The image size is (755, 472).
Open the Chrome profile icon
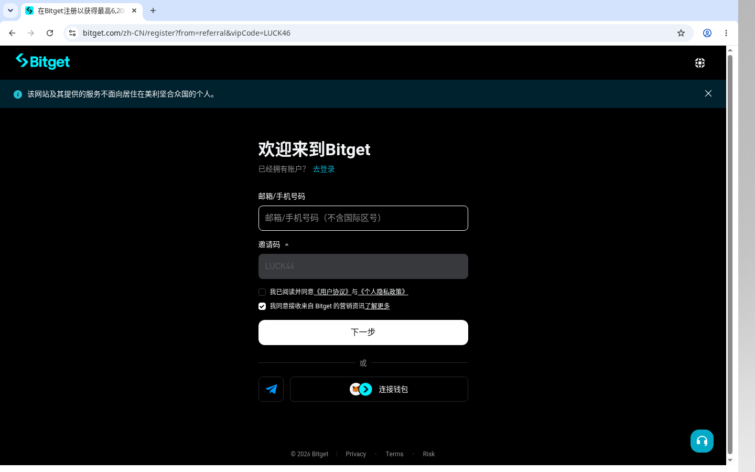pos(707,33)
